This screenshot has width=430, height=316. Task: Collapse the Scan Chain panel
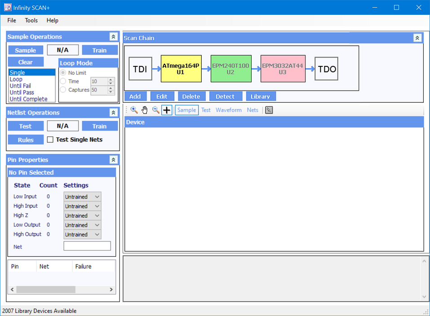pos(417,38)
